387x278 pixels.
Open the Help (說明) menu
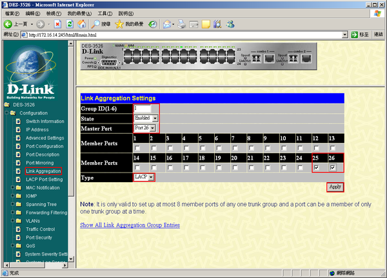[126, 14]
